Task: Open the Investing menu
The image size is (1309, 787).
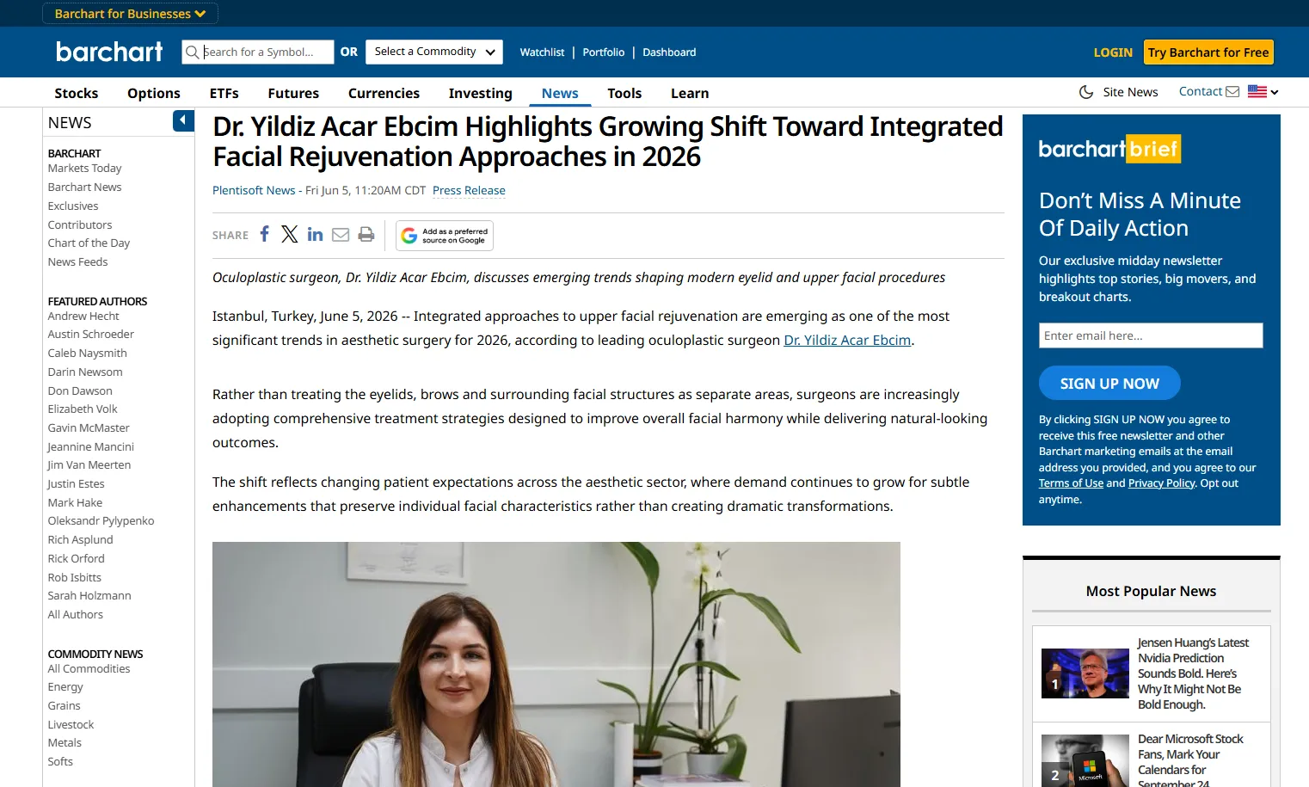Action: point(480,93)
